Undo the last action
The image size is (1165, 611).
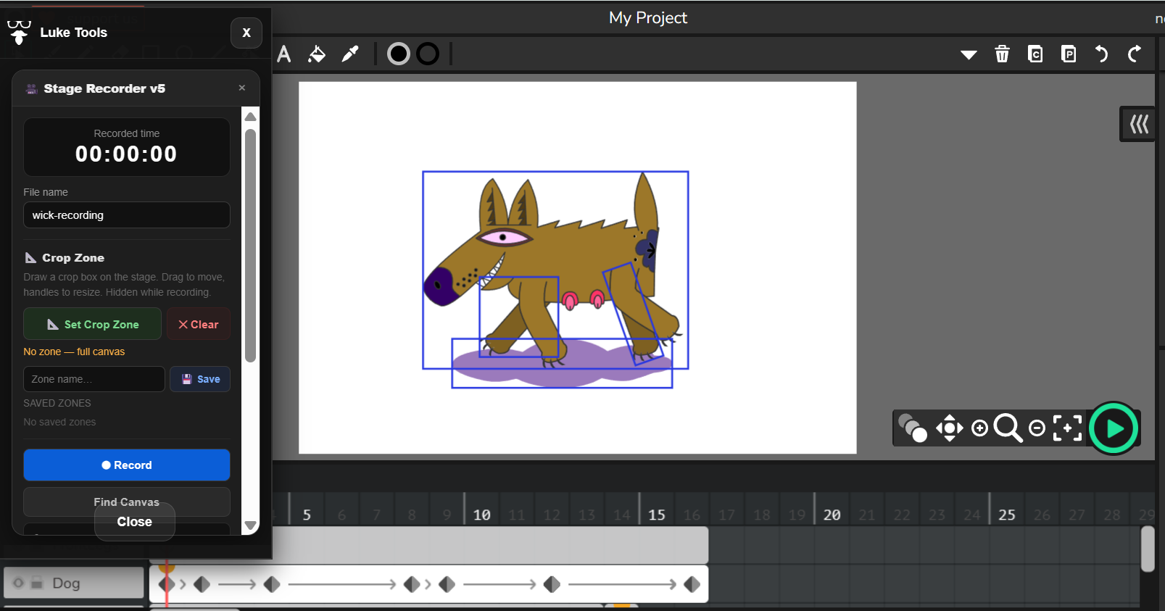[x=1101, y=54]
